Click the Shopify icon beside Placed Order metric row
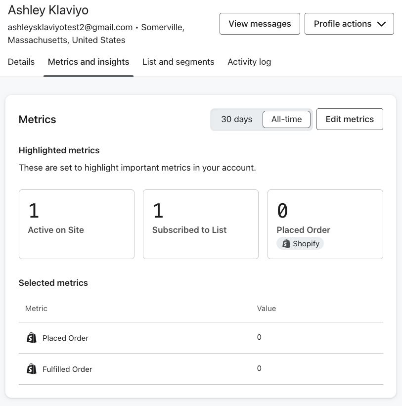This screenshot has width=402, height=406. [x=31, y=338]
